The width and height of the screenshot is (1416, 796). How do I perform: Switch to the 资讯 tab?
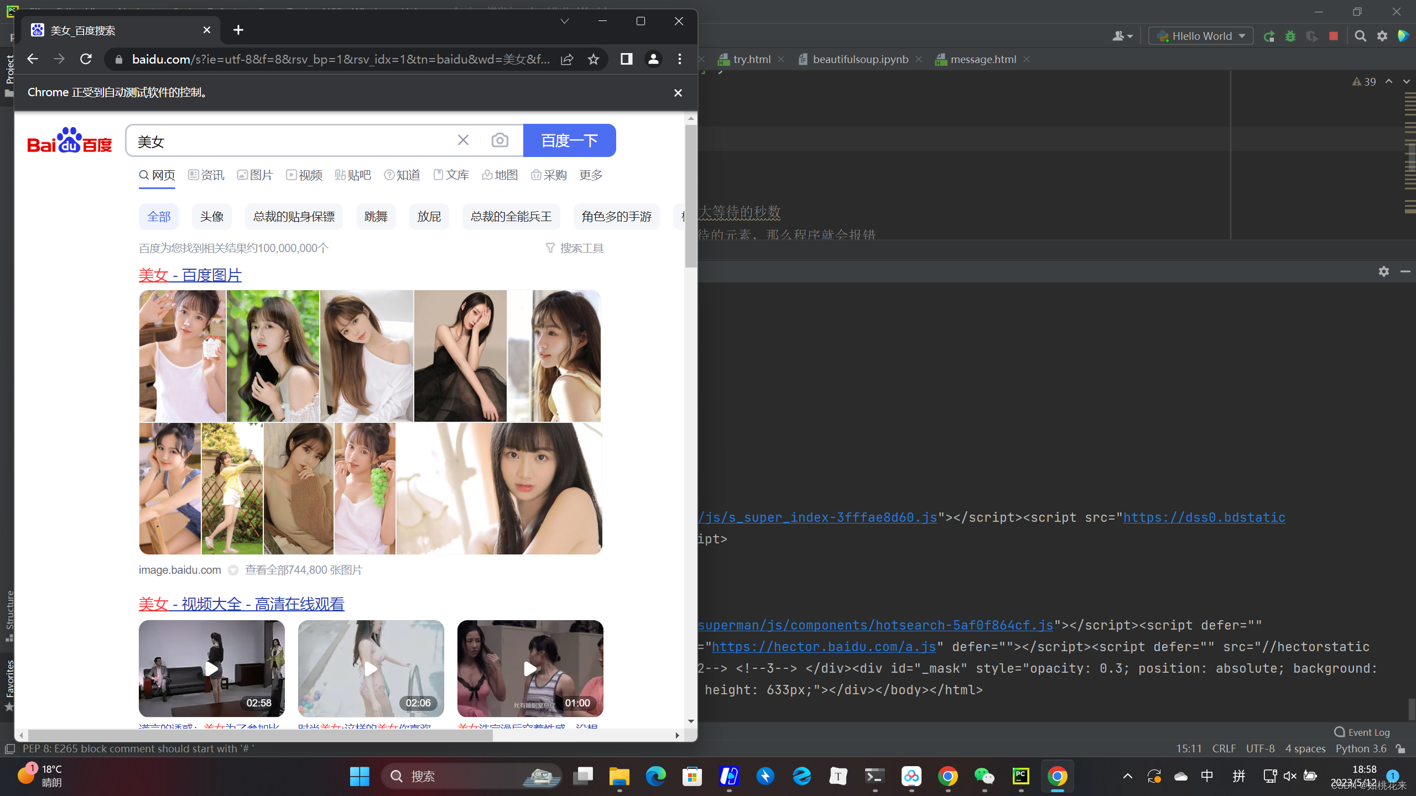coord(206,175)
